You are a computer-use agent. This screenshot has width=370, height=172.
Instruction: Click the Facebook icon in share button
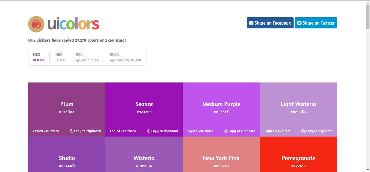click(251, 23)
